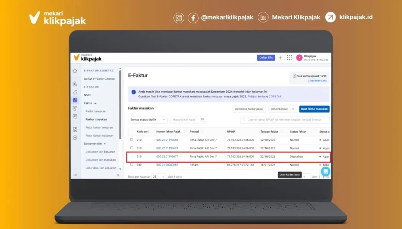Collapse the menu panel with double chevron

pyautogui.click(x=118, y=175)
